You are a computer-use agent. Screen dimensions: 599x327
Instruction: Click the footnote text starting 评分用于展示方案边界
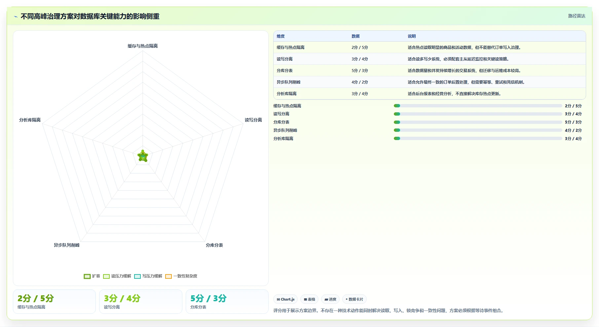[389, 310]
